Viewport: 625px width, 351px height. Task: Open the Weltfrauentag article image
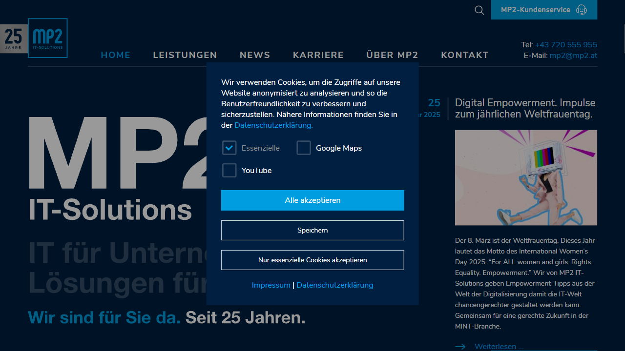pos(526,177)
